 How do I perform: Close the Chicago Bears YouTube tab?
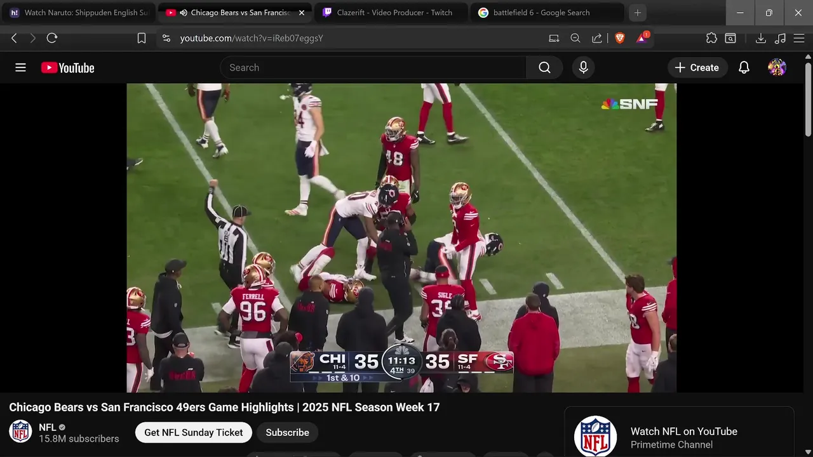pyautogui.click(x=302, y=13)
